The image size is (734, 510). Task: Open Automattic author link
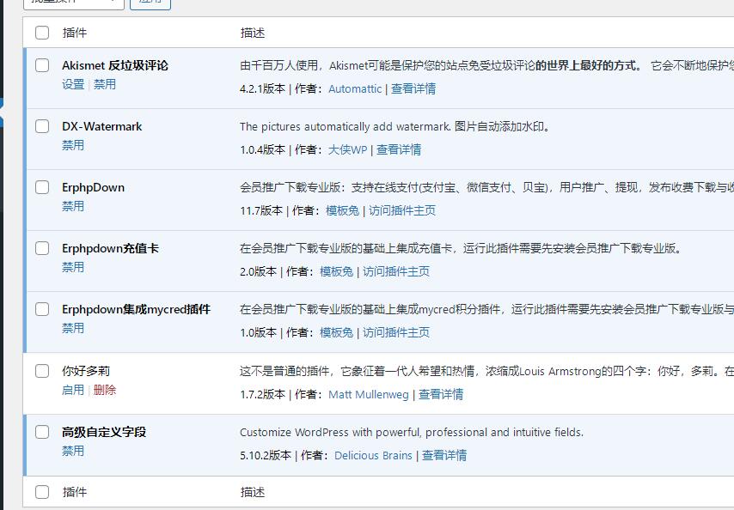(354, 88)
